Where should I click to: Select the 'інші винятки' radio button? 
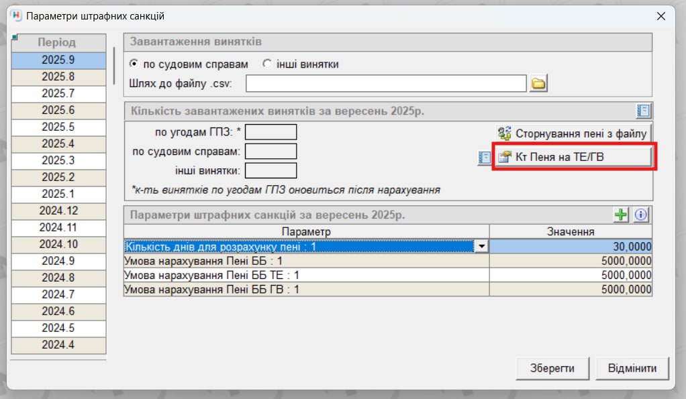point(267,64)
